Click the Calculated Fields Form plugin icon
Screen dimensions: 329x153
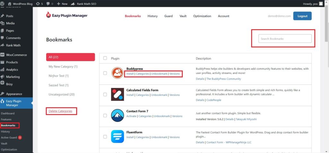pos(117,94)
